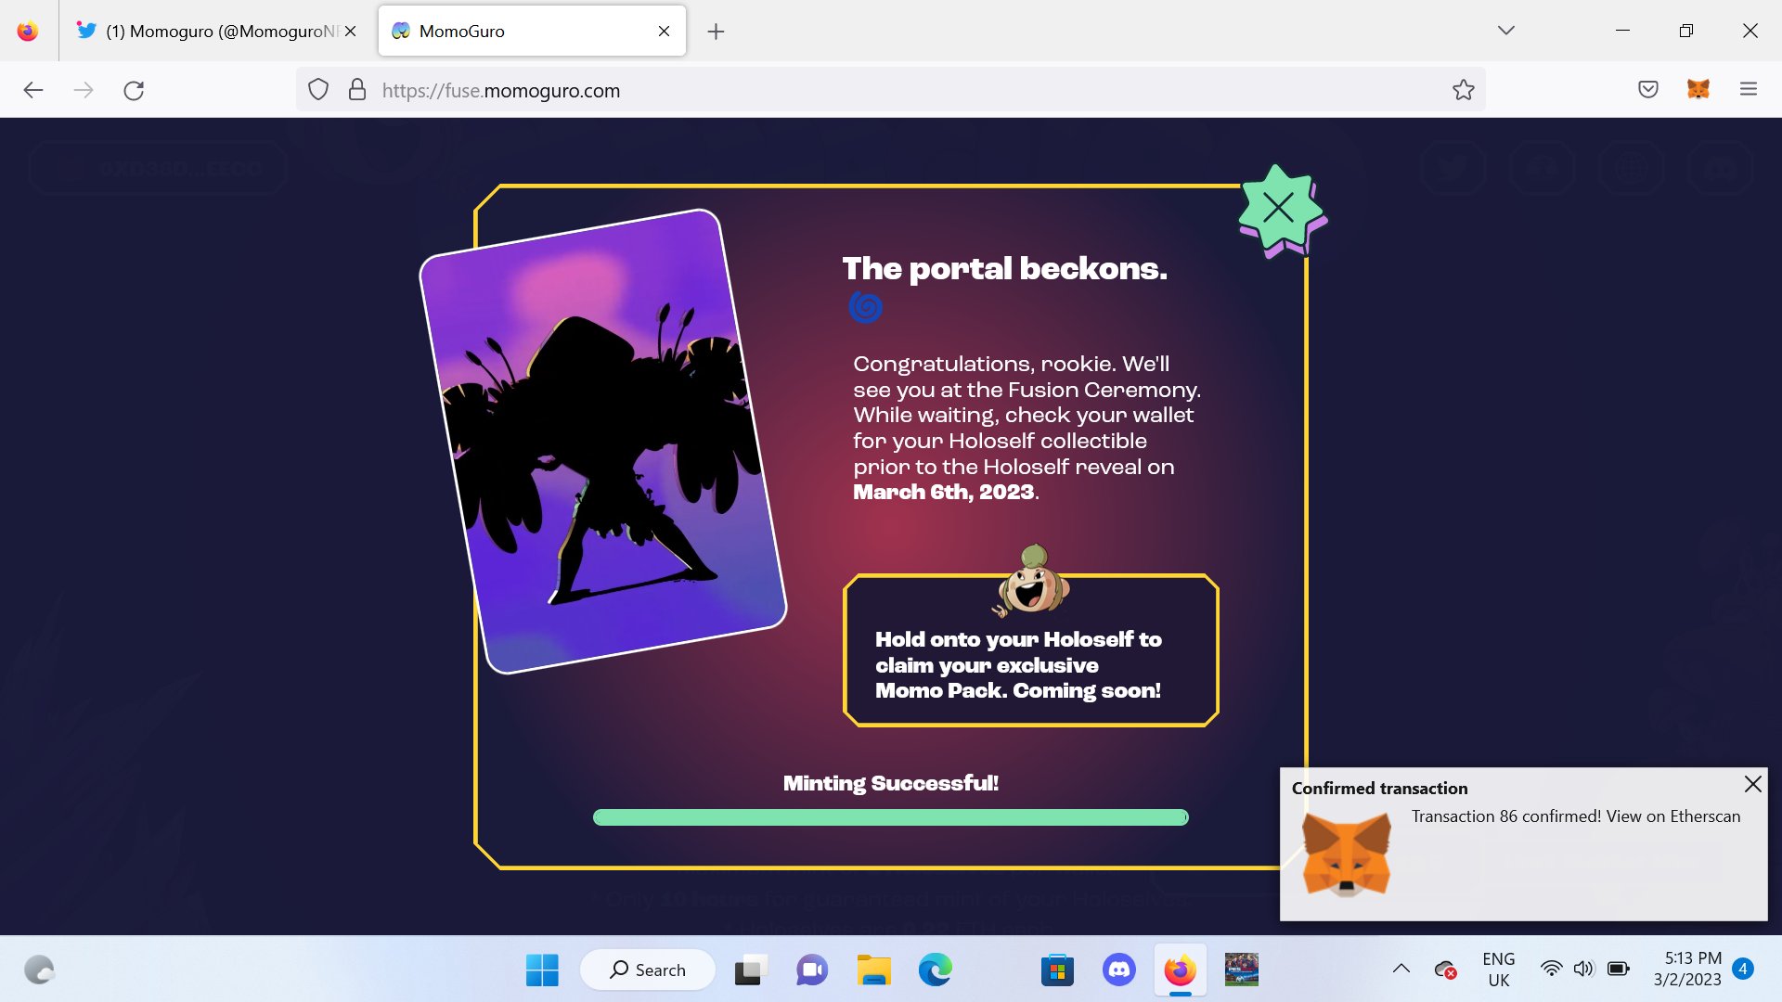1782x1002 pixels.
Task: Reload the current page
Action: pyautogui.click(x=134, y=90)
